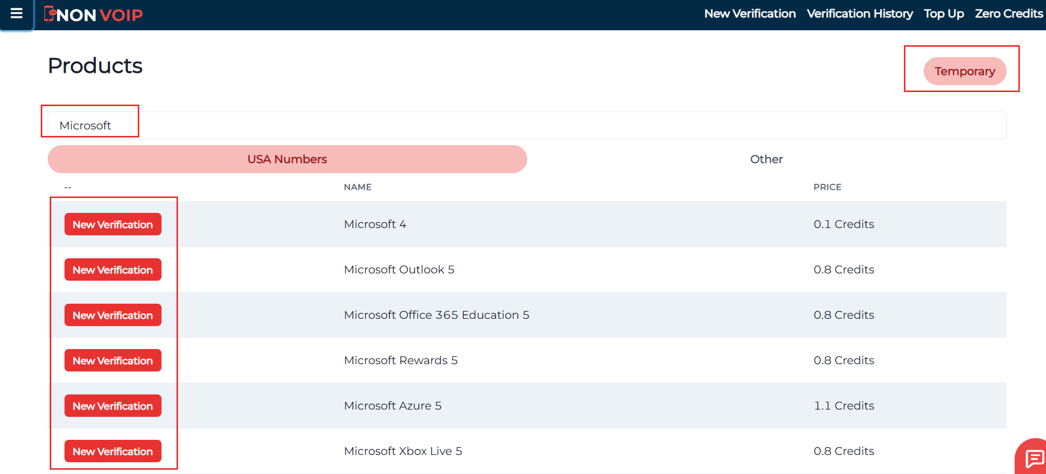Screen dimensions: 1046x474
Task: Select the Microsoft Azure 5 name
Action: (393, 406)
